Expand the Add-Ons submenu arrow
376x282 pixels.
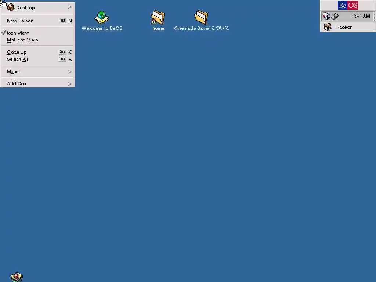click(x=69, y=84)
